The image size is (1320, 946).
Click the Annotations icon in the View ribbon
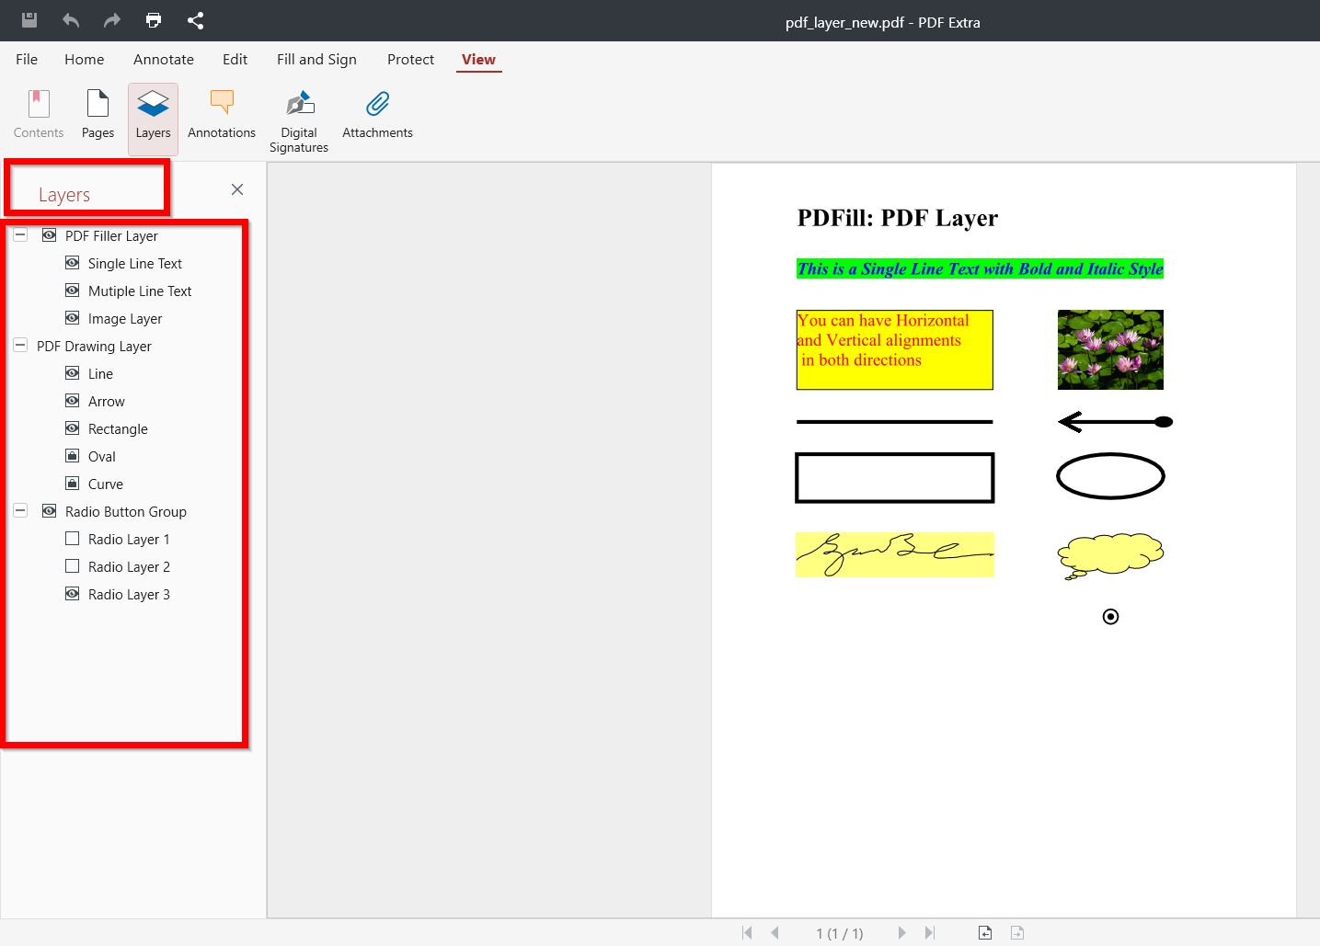[221, 115]
